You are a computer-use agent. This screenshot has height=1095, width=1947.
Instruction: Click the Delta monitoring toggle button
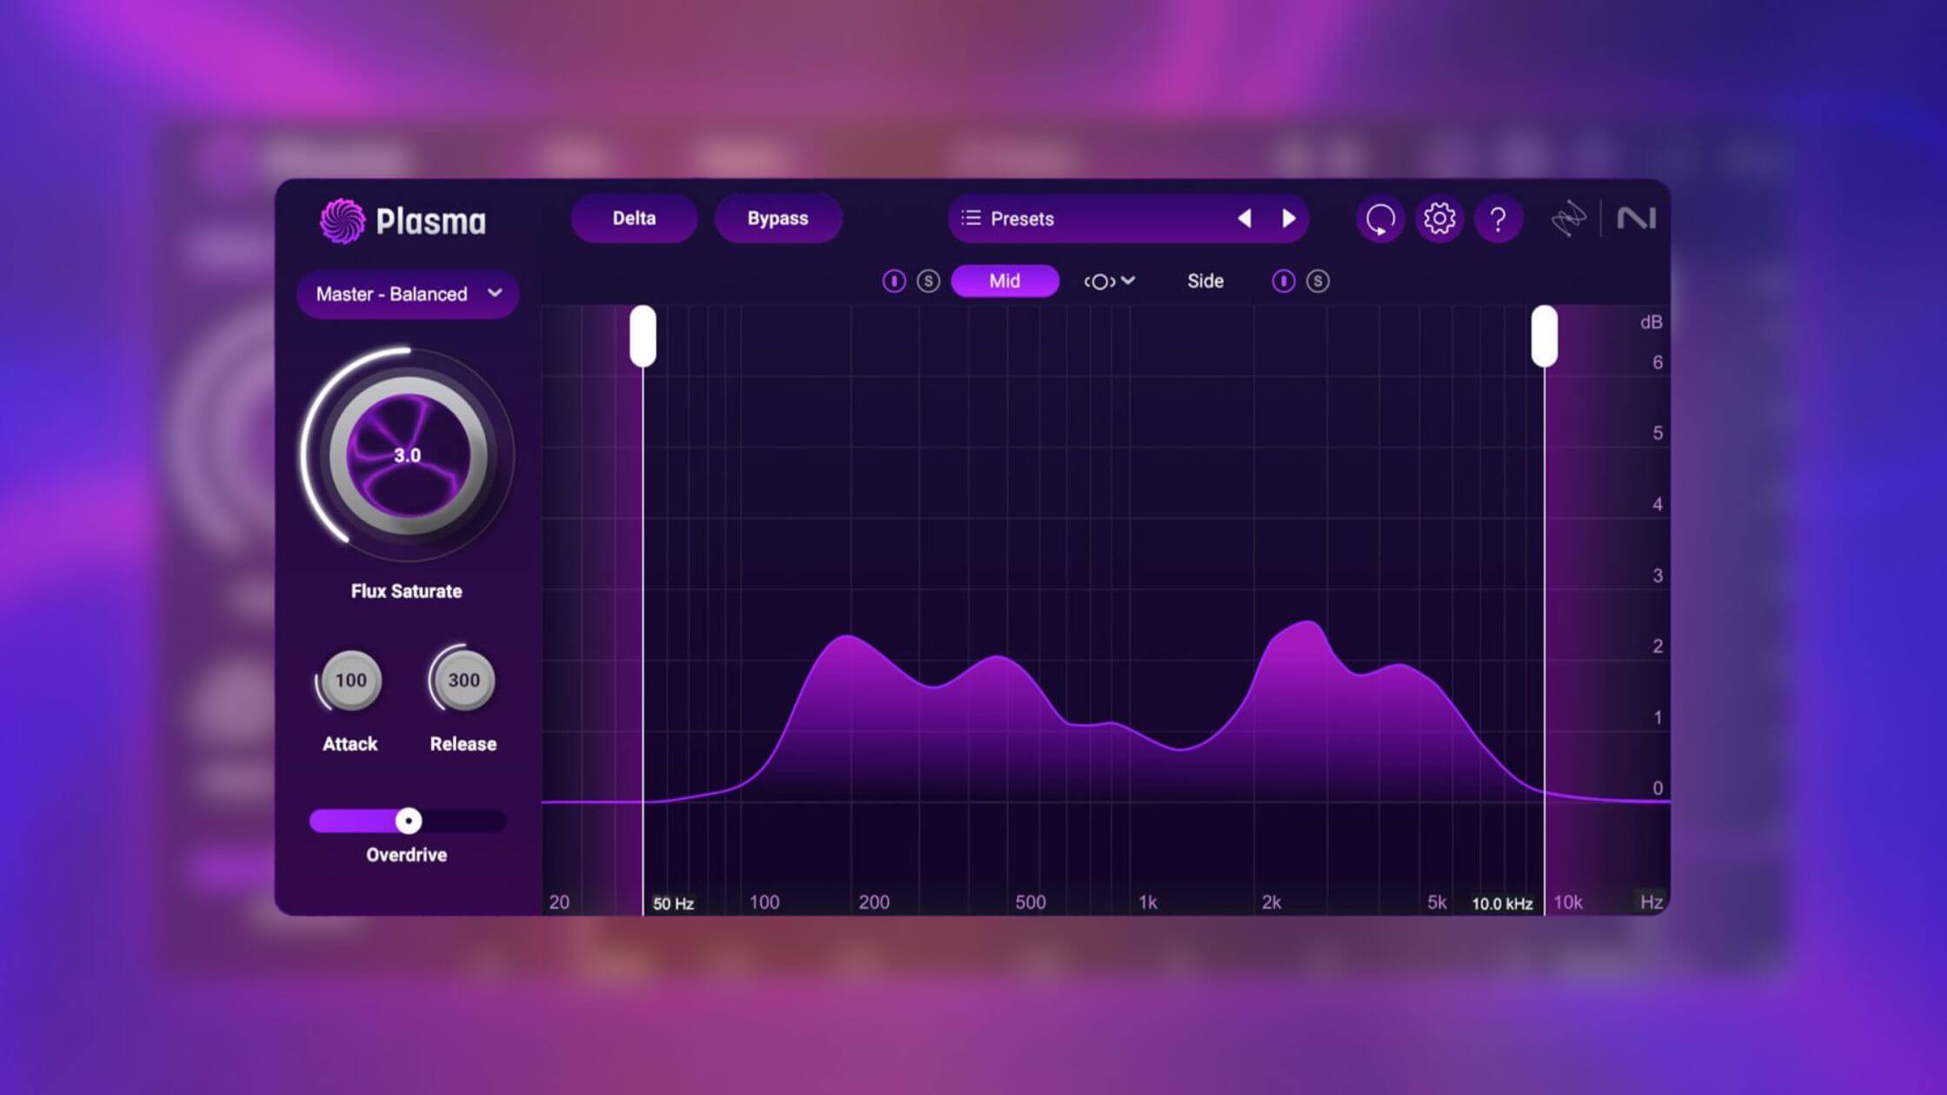pyautogui.click(x=633, y=218)
